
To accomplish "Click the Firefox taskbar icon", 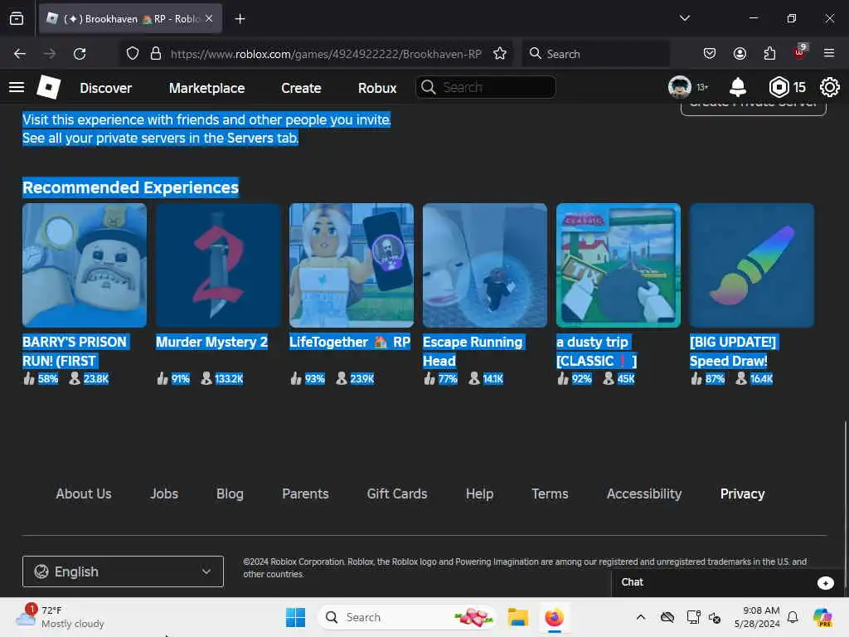I will coord(554,617).
